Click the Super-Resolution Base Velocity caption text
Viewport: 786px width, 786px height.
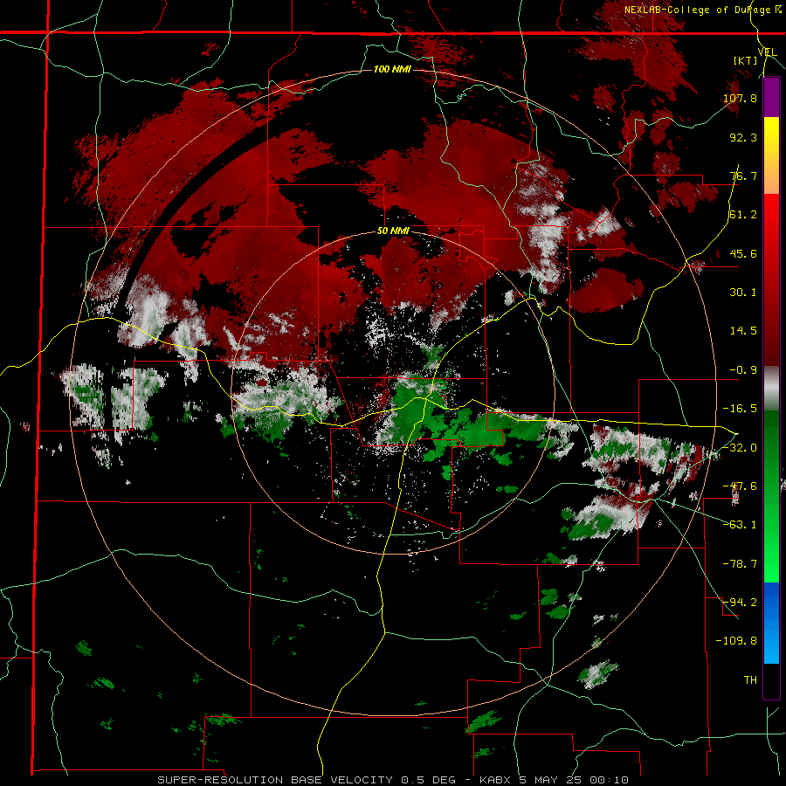(393, 780)
